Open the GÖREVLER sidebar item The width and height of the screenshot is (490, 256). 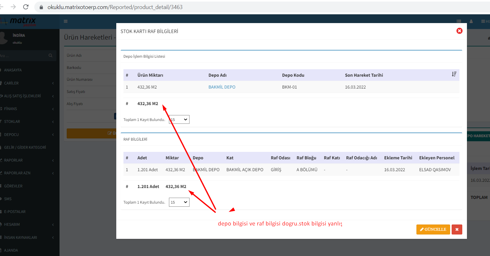[x=13, y=186]
